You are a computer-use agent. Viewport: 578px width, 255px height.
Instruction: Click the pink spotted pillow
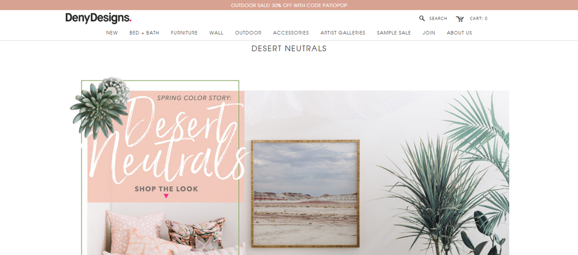point(134,230)
